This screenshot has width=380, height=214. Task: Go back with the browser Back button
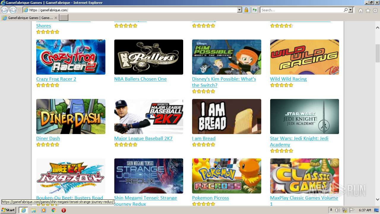4,10
